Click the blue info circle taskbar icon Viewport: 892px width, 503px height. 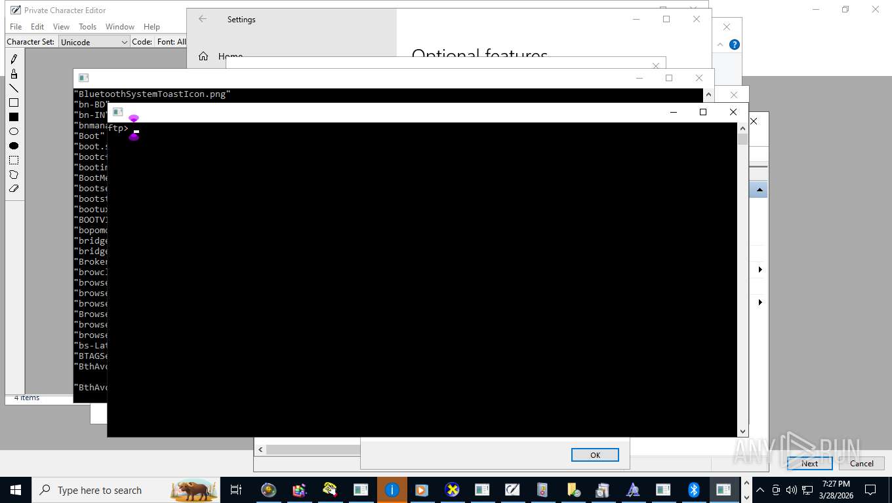click(392, 490)
